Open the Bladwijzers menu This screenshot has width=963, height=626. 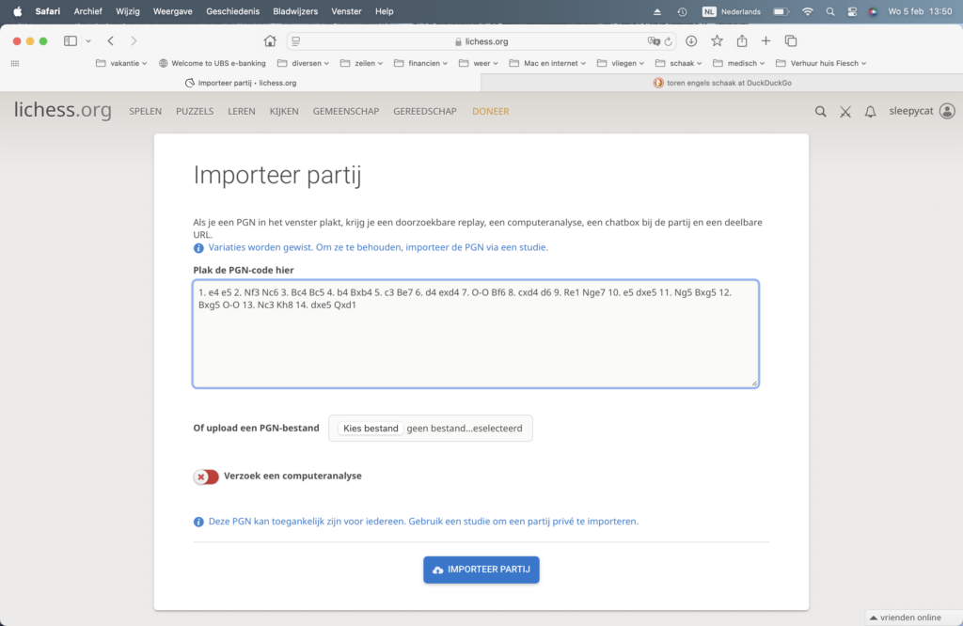[295, 11]
